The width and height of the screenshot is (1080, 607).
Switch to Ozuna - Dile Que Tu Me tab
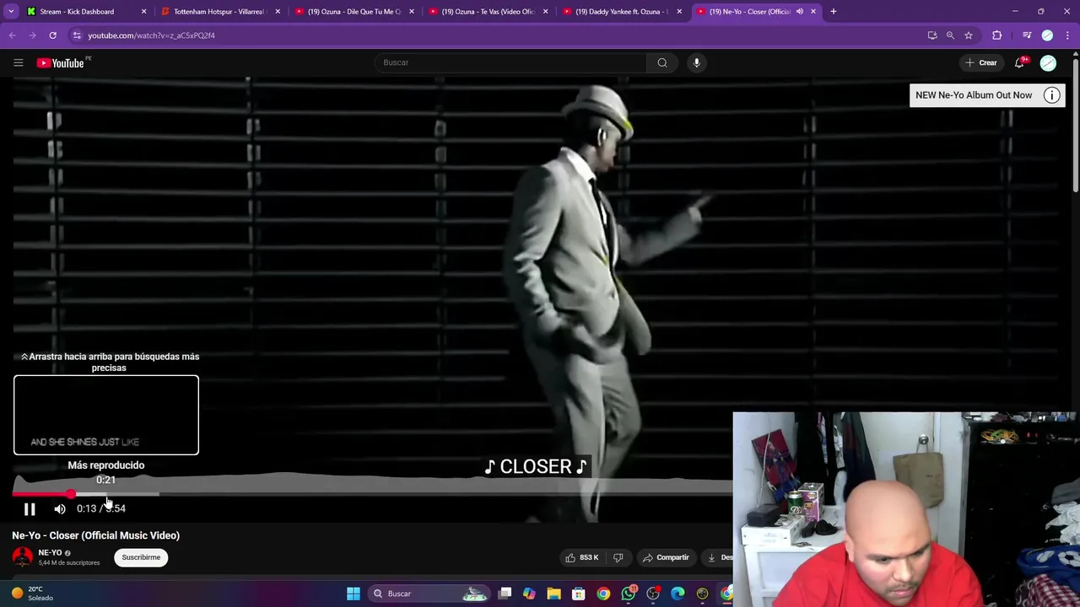pyautogui.click(x=354, y=12)
